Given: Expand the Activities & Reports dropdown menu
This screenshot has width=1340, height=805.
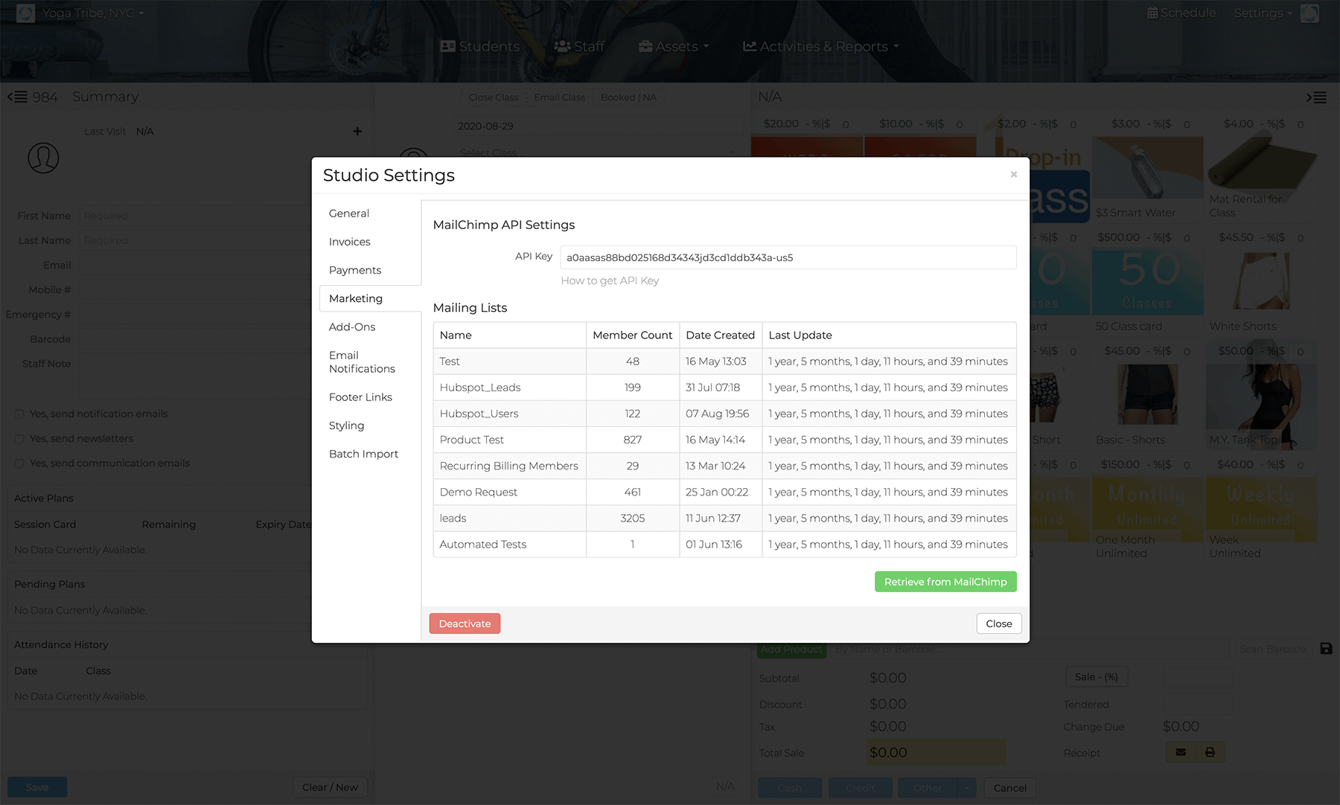Looking at the screenshot, I should tap(821, 46).
